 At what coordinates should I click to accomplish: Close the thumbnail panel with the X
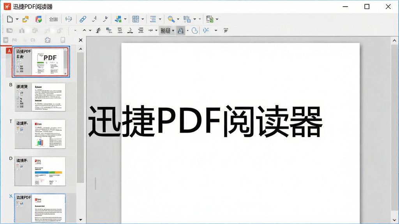(81, 40)
